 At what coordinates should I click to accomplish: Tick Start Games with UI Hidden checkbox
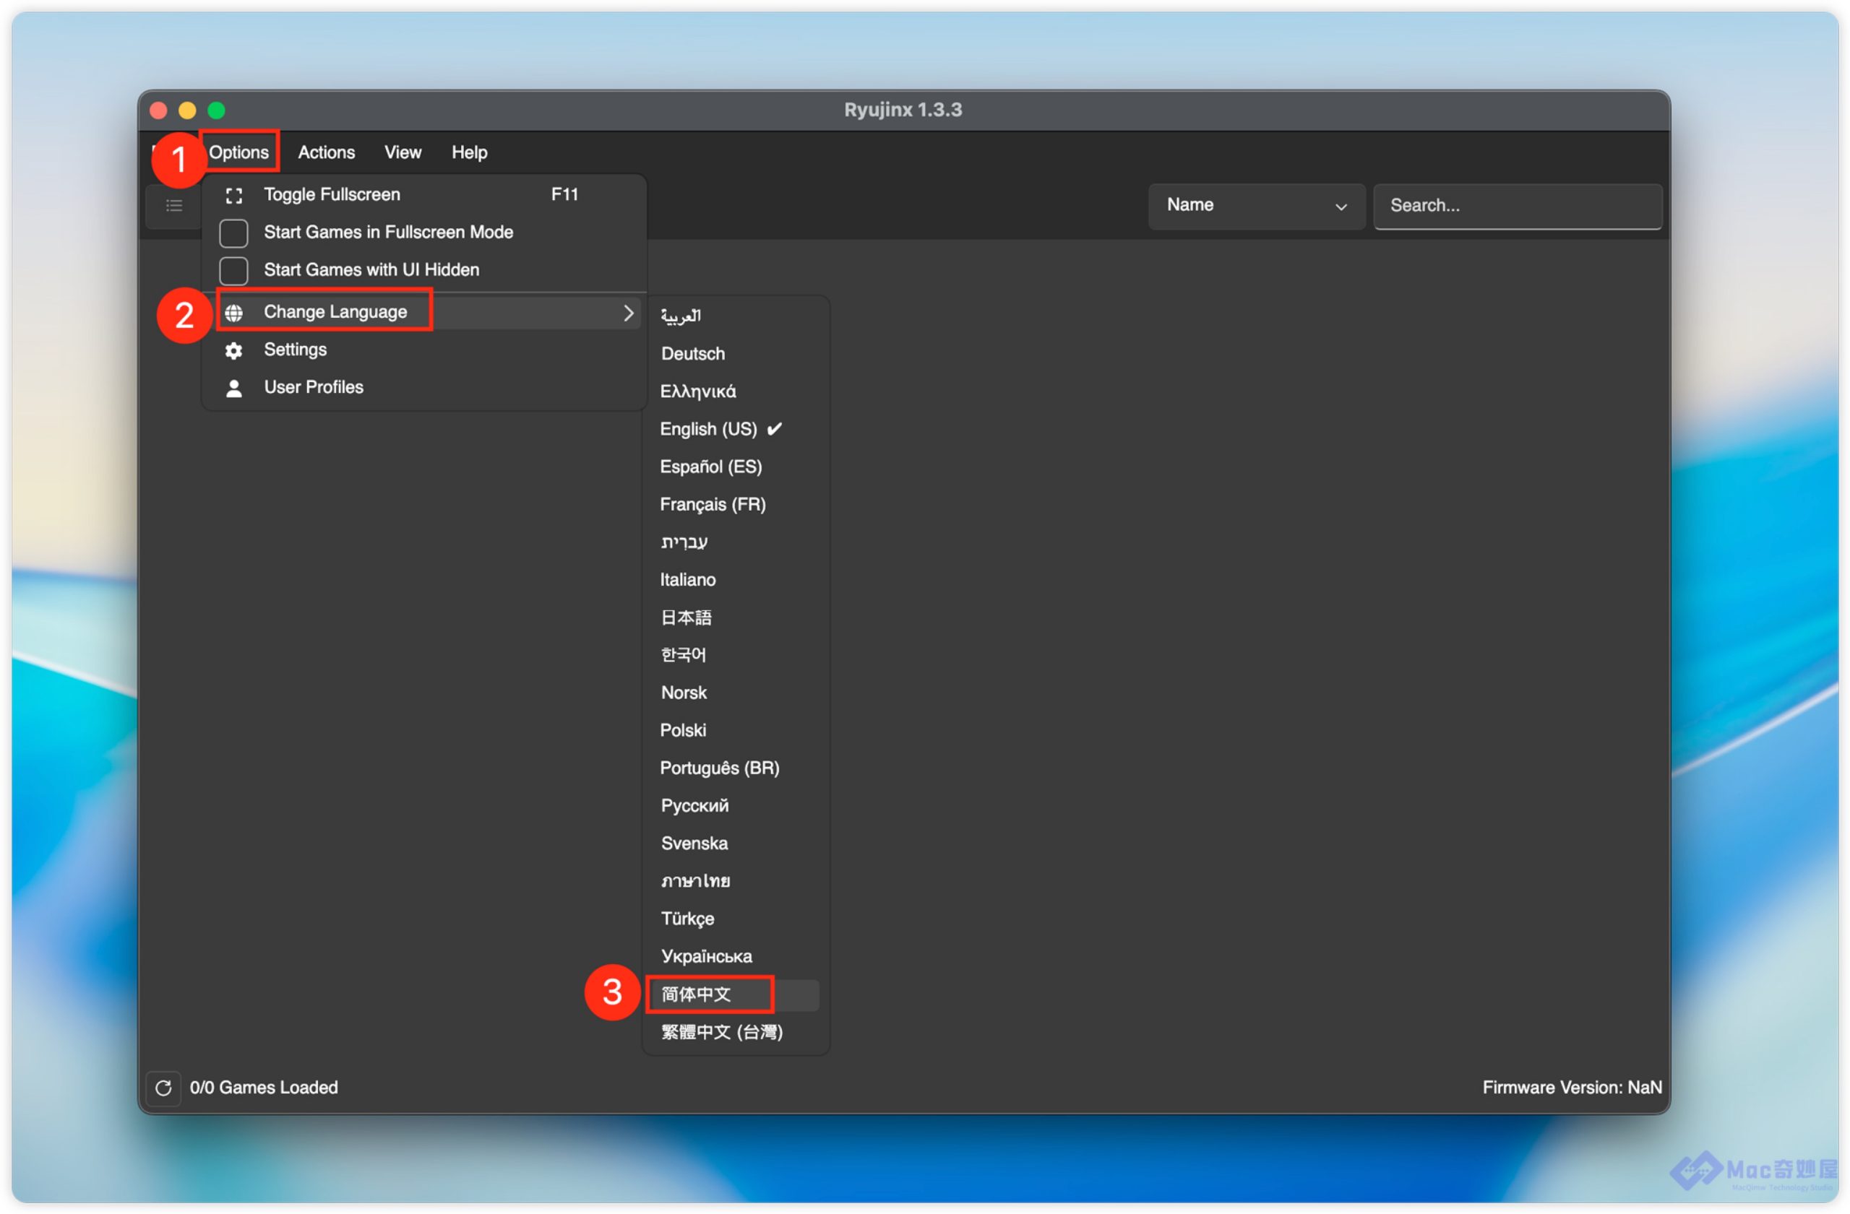(x=234, y=270)
